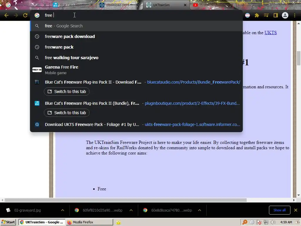Click 'Switch to this tab' under bluecataudio result

click(67, 92)
